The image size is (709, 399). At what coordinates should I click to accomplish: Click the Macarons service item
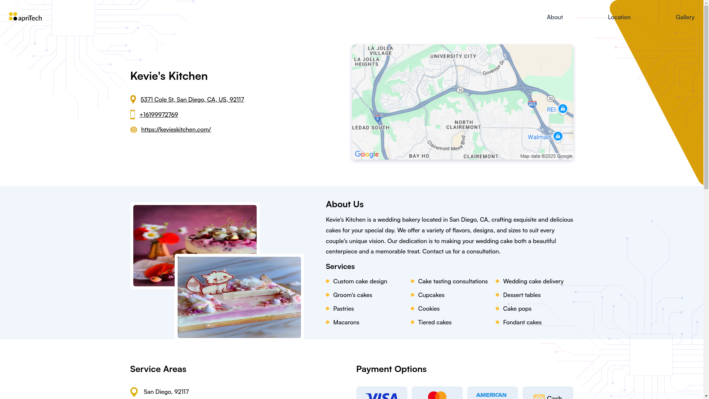(346, 322)
